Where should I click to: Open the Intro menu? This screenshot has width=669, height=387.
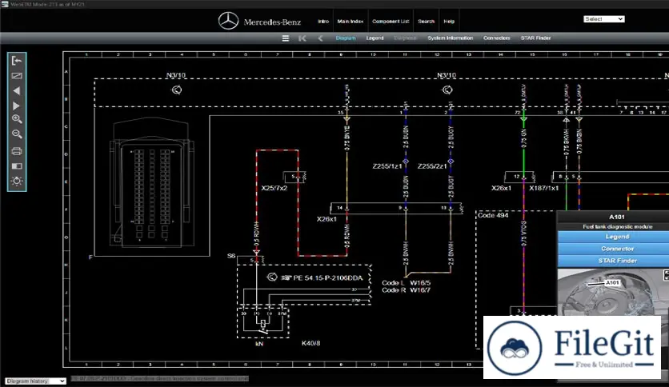pos(323,22)
